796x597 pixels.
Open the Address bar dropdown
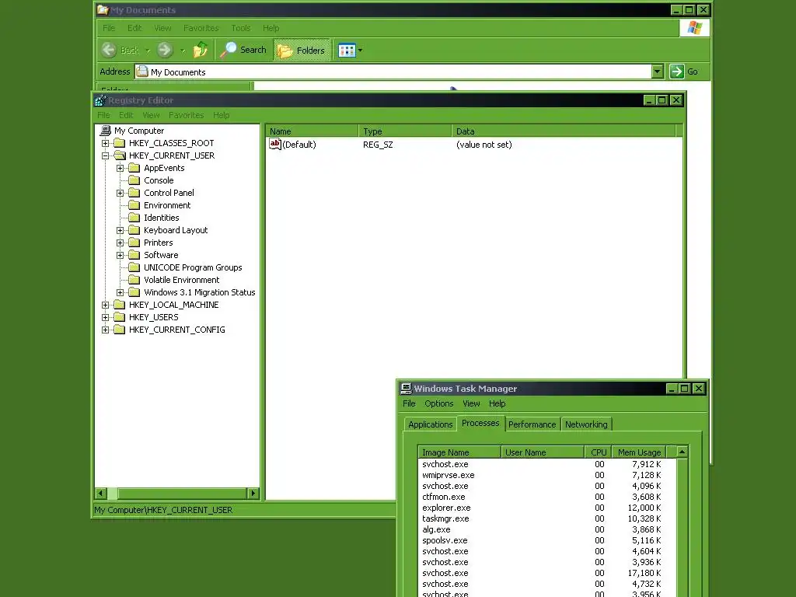[658, 72]
